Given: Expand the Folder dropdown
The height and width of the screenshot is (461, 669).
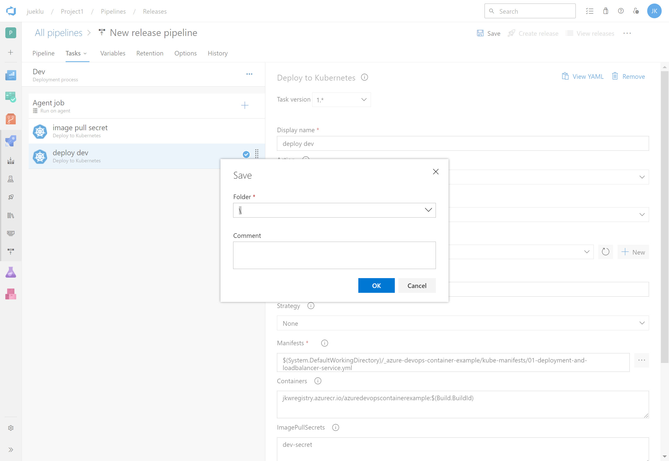Looking at the screenshot, I should [428, 210].
